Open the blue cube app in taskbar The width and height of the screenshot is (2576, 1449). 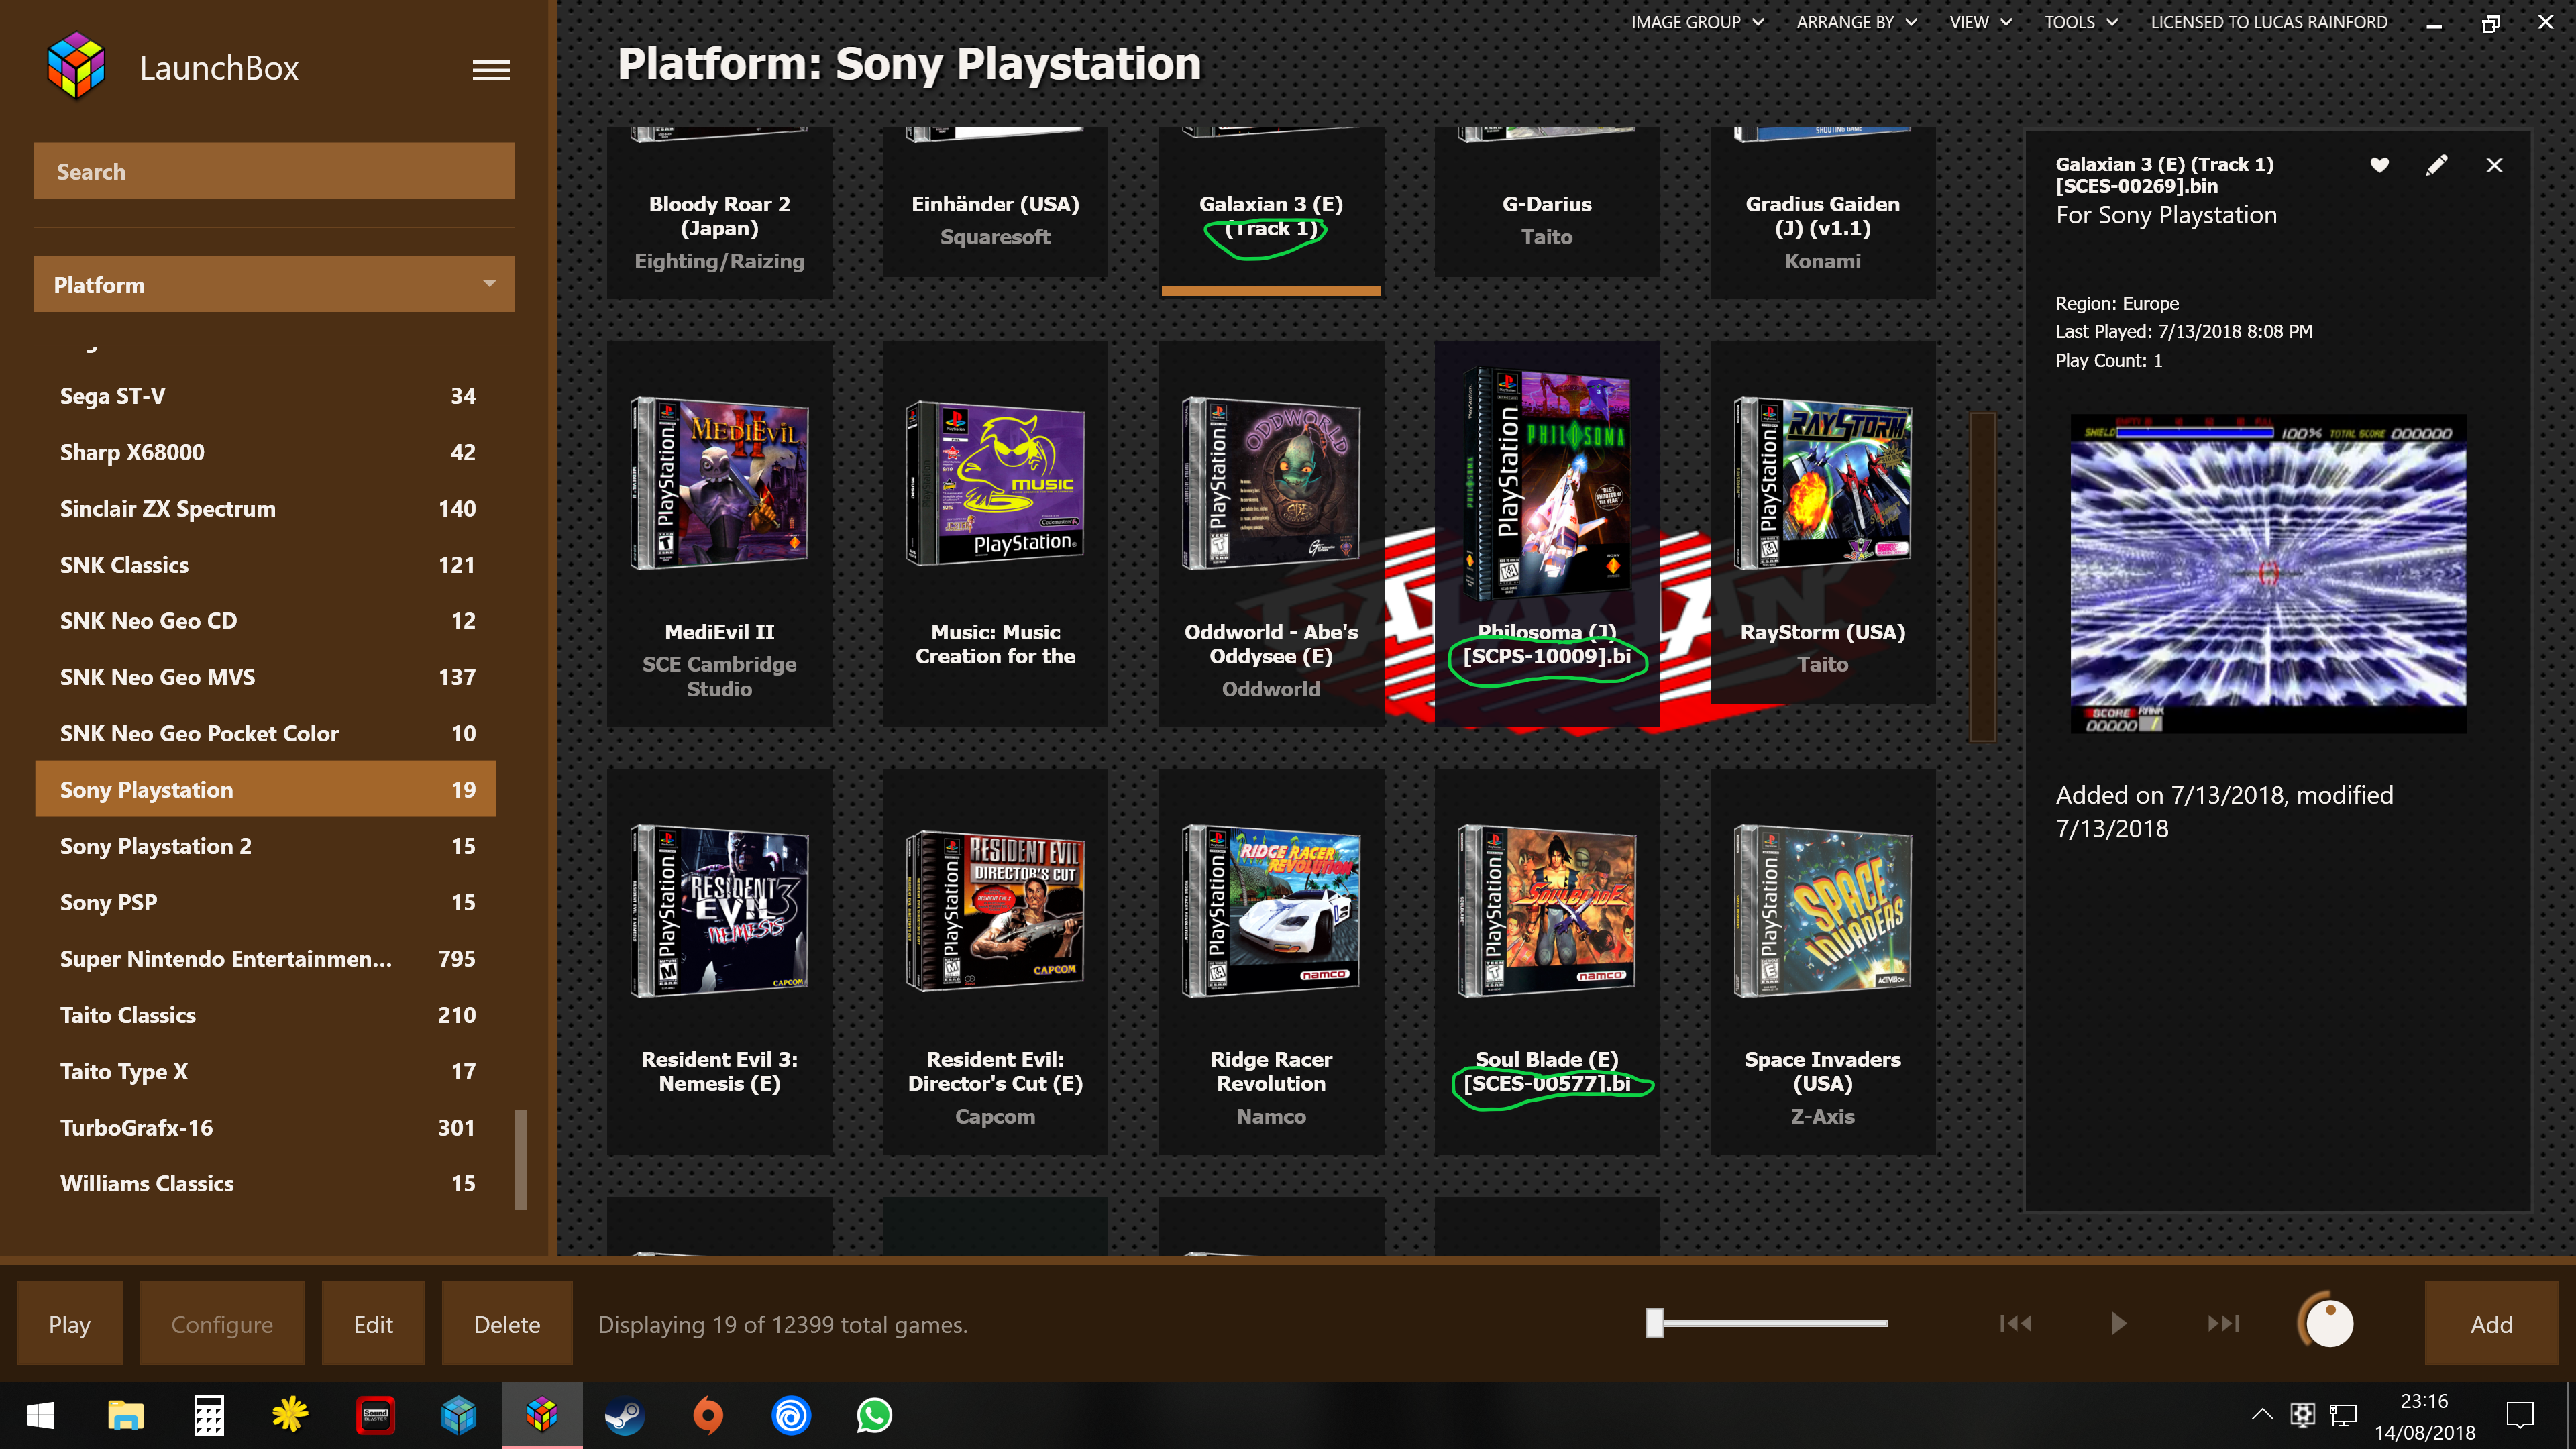(x=458, y=1415)
